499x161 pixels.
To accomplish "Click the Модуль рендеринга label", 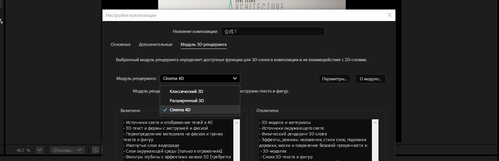I will point(136,78).
